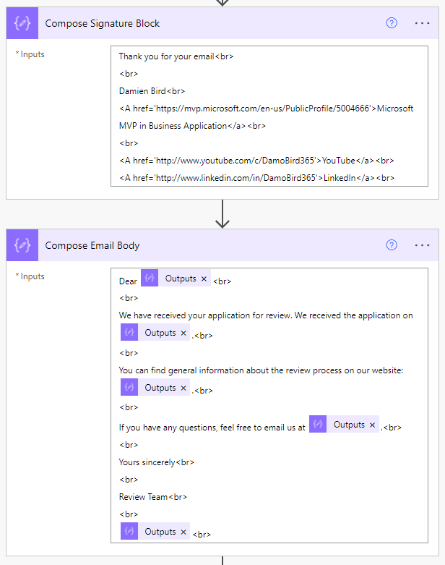
Task: Select the Outputs token under website line
Action: (x=155, y=388)
